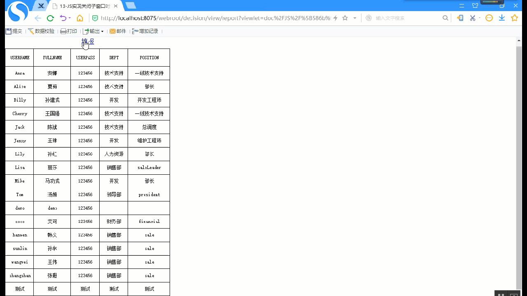The image size is (527, 296).
Task: Select the Jenny username cell
Action: pyautogui.click(x=20, y=141)
